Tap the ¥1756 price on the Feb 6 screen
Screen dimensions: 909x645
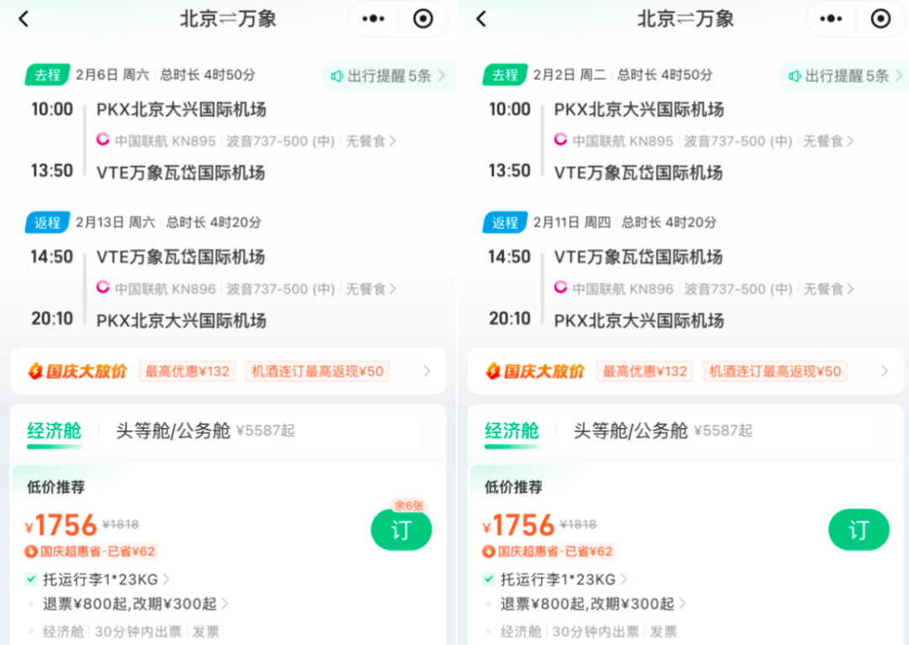(x=61, y=525)
